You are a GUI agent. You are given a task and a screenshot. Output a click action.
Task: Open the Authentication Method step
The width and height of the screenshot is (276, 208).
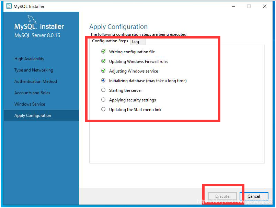[36, 81]
